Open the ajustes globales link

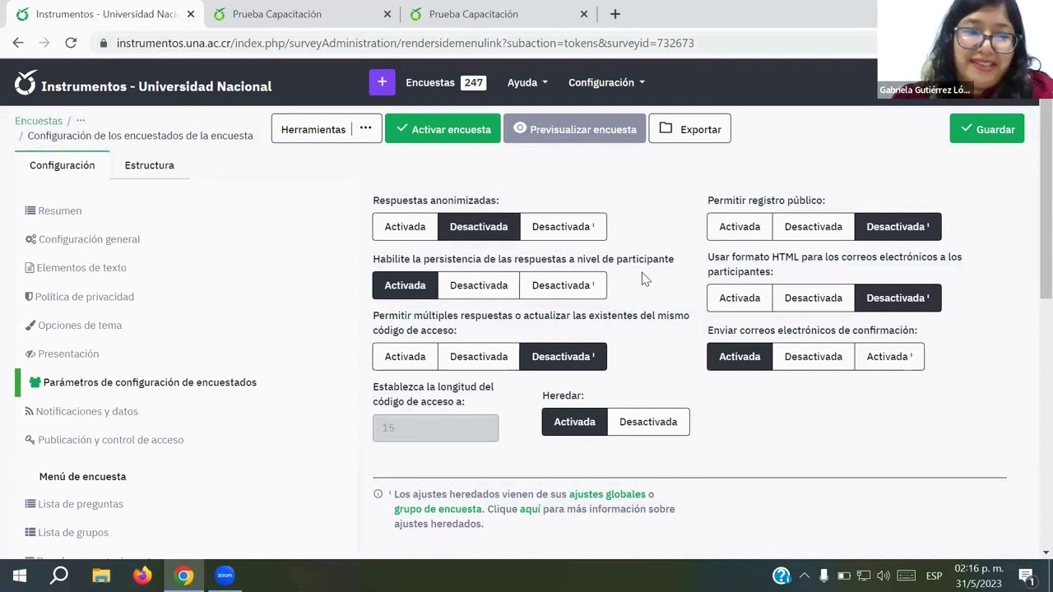pos(607,494)
